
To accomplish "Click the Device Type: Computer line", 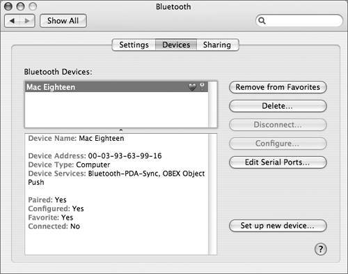I will click(69, 165).
